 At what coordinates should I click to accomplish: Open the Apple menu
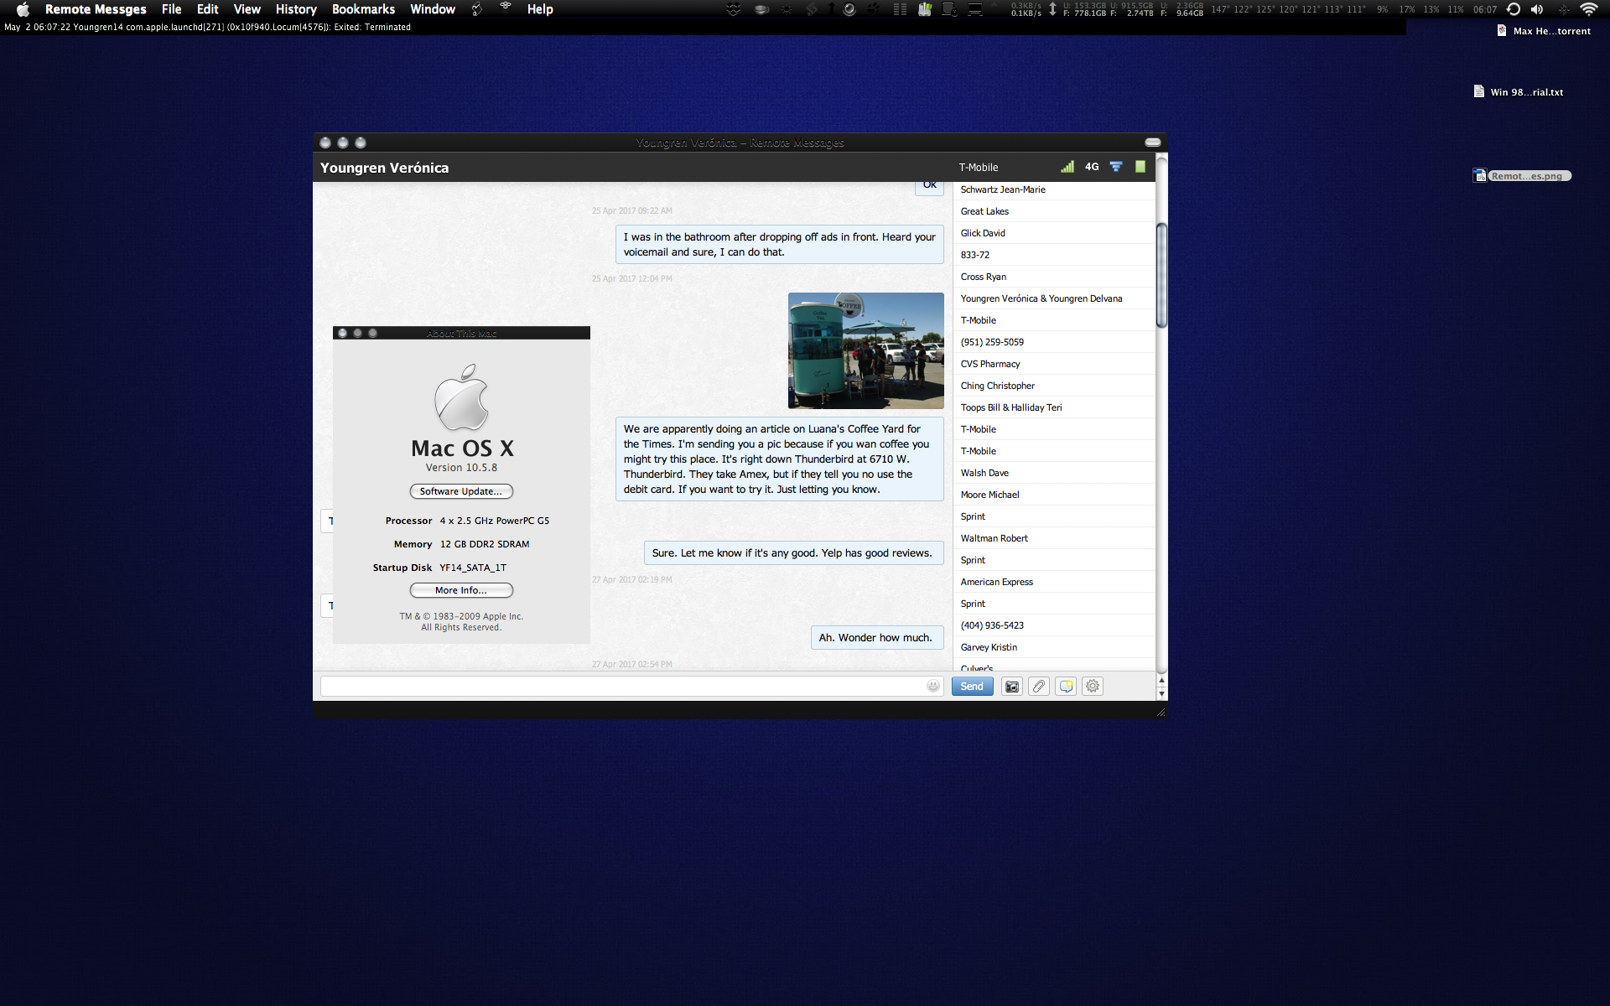tap(23, 9)
